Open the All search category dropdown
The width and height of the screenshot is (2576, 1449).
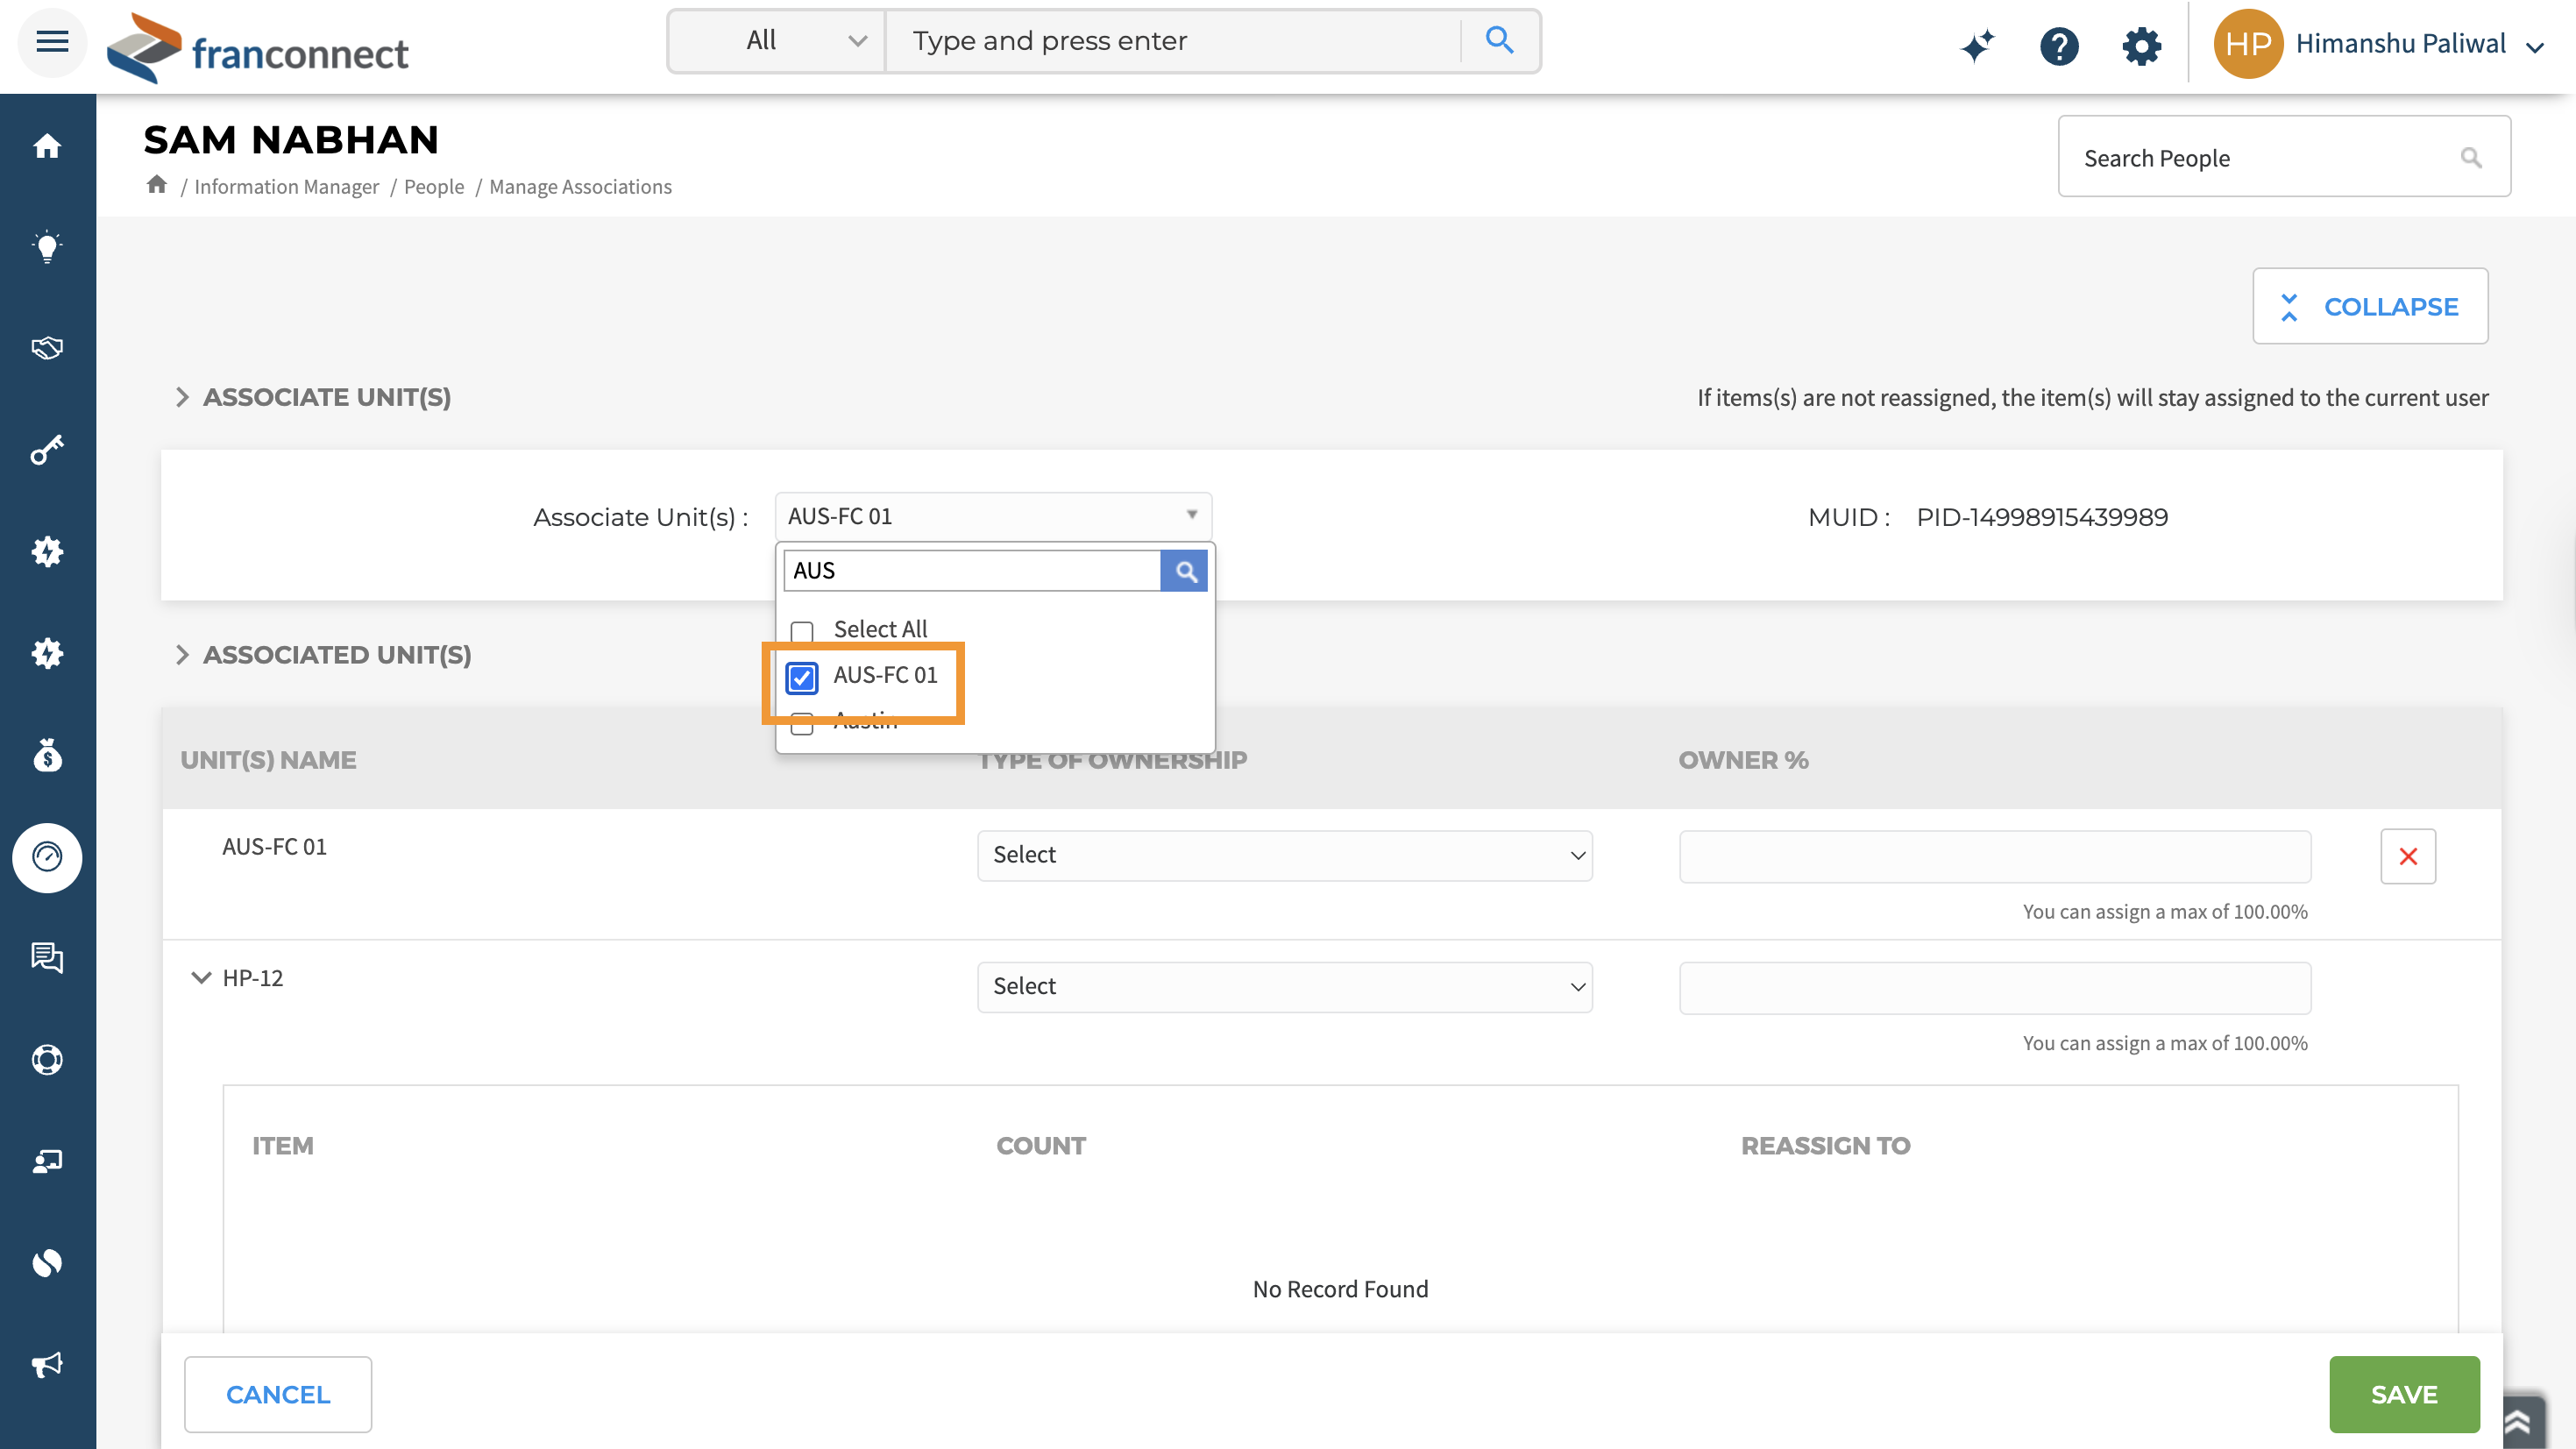(x=776, y=41)
